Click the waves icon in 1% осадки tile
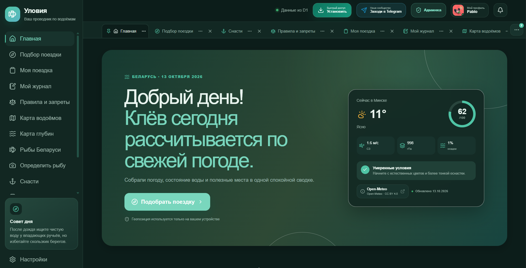 [443, 146]
